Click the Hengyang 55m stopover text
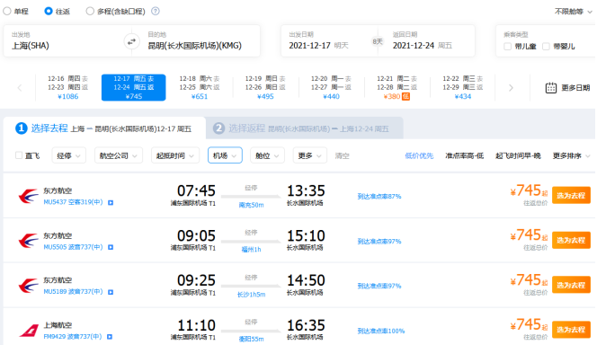 [x=251, y=339]
